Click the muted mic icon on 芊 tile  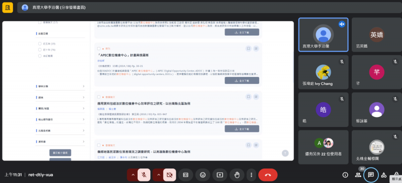[x=395, y=61]
